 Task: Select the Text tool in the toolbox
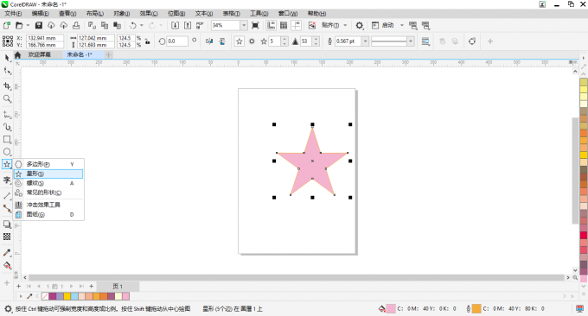(x=7, y=180)
